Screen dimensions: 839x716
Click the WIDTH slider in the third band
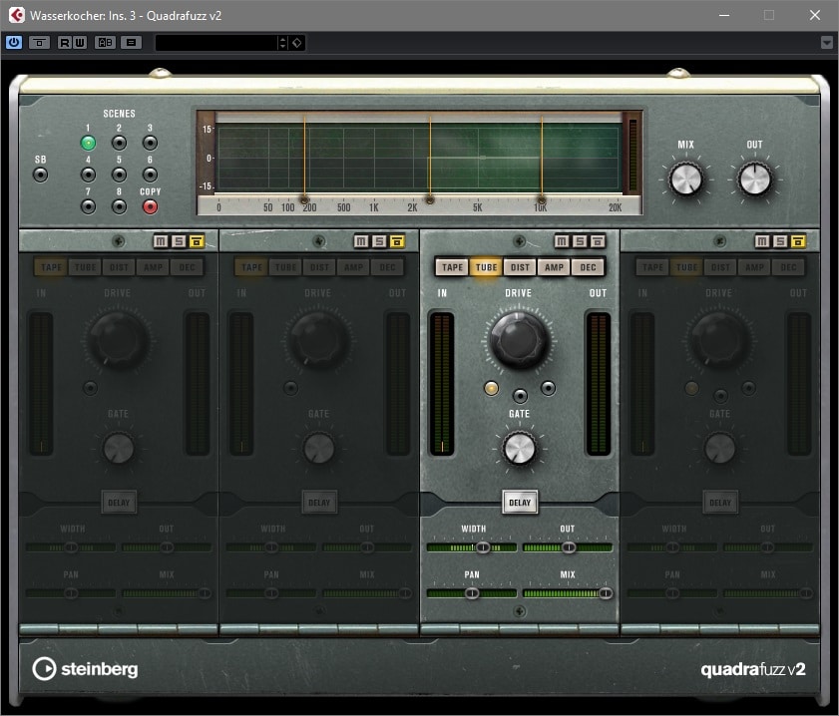472,547
